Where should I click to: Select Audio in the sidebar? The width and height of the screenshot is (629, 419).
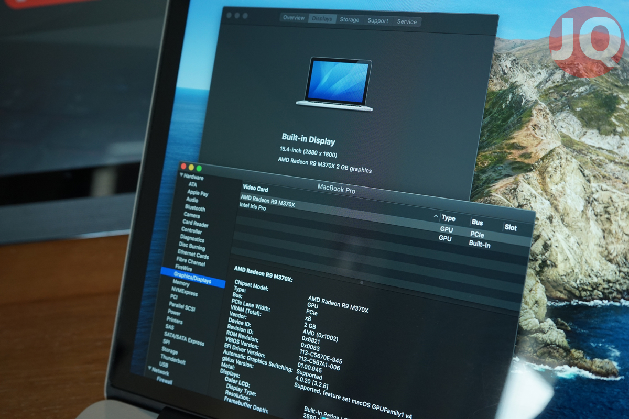192,200
